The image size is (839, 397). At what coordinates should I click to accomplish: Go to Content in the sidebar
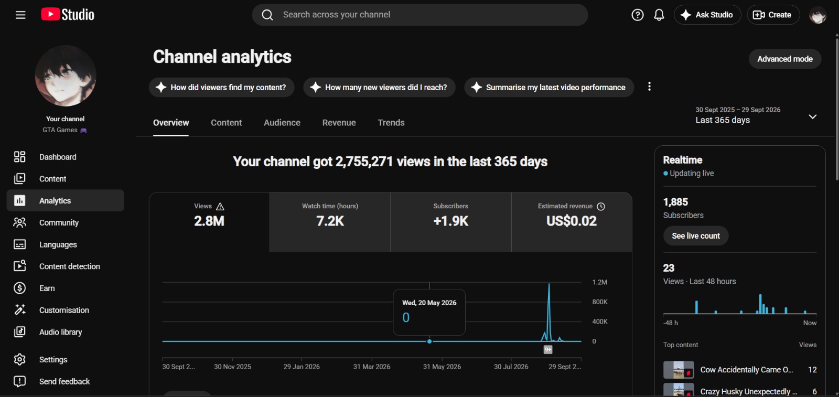pyautogui.click(x=66, y=179)
